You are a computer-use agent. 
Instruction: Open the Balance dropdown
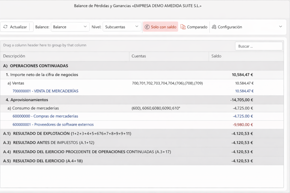pyautogui.click(x=85, y=27)
